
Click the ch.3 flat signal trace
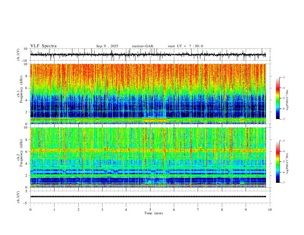tap(148, 197)
